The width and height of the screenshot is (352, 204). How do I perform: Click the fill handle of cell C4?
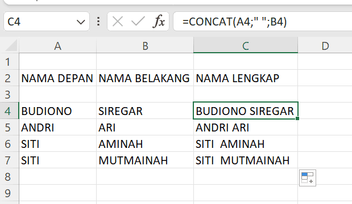pyautogui.click(x=297, y=118)
